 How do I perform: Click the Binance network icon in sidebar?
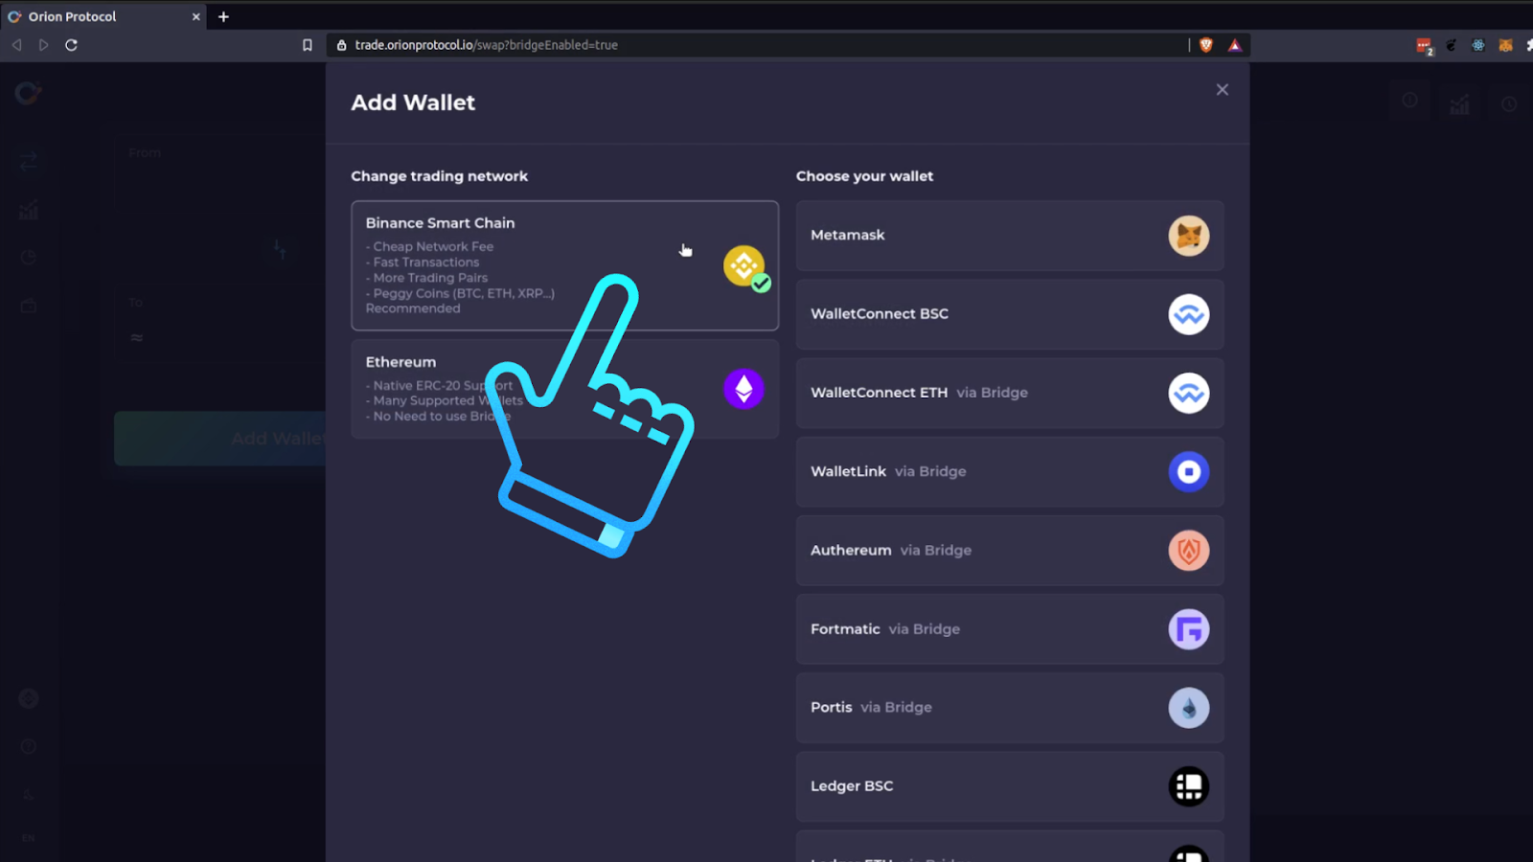[x=28, y=699]
